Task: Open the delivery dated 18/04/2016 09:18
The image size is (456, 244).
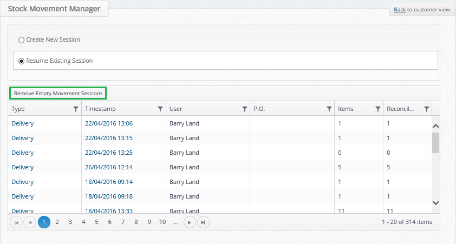Action: coord(109,196)
